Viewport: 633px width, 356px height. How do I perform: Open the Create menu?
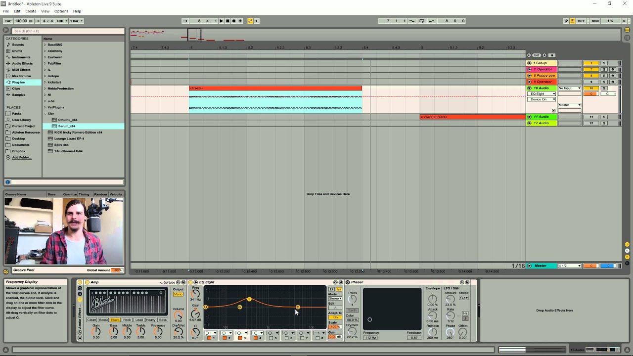coord(31,11)
